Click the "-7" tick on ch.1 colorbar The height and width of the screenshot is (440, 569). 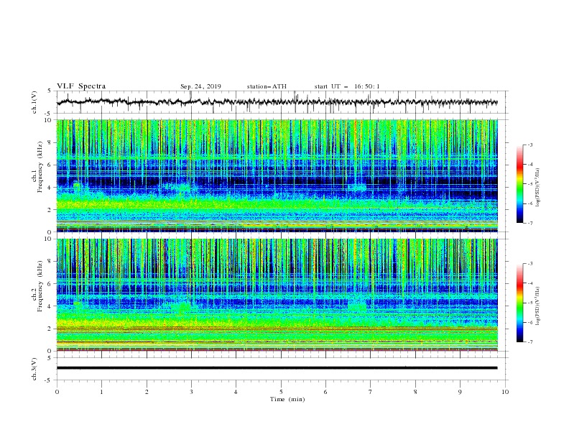click(x=529, y=223)
